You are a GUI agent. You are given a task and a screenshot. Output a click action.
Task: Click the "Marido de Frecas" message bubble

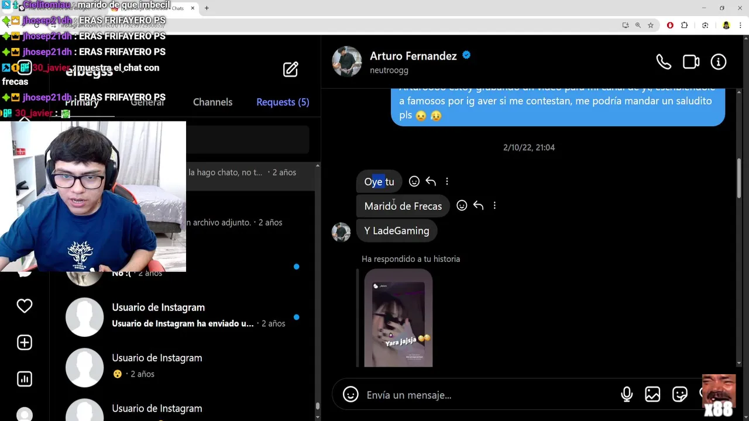pyautogui.click(x=403, y=206)
